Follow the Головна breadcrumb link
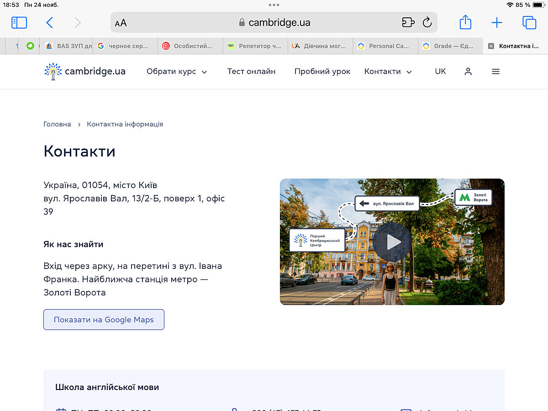The height and width of the screenshot is (411, 548). click(57, 124)
